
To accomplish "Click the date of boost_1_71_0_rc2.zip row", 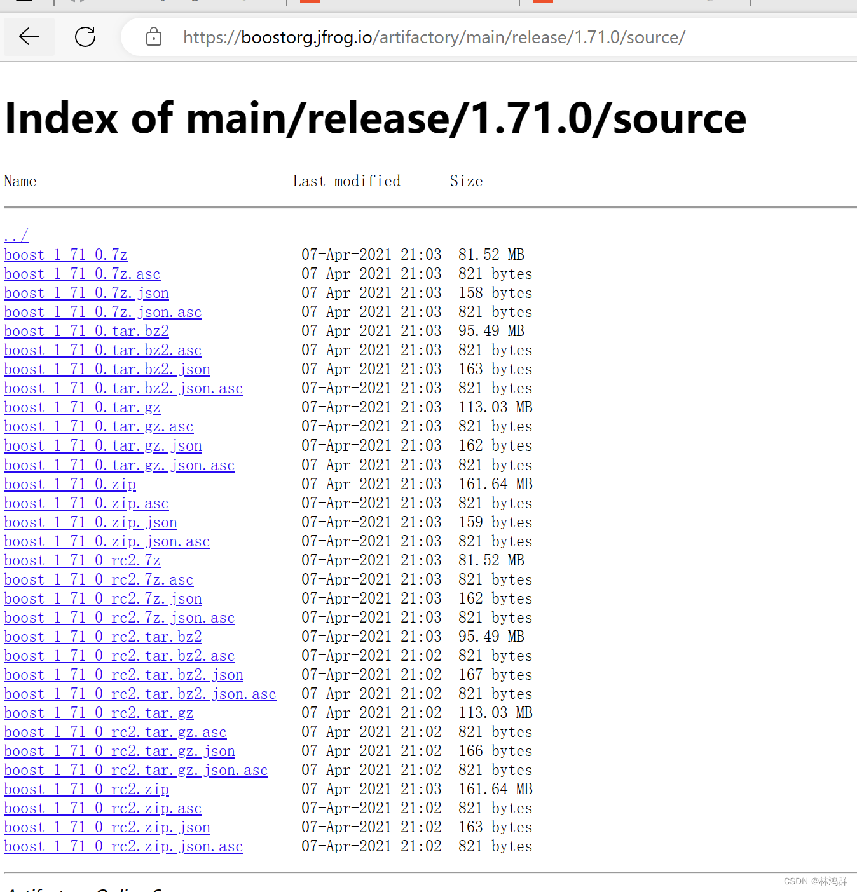I will 371,789.
